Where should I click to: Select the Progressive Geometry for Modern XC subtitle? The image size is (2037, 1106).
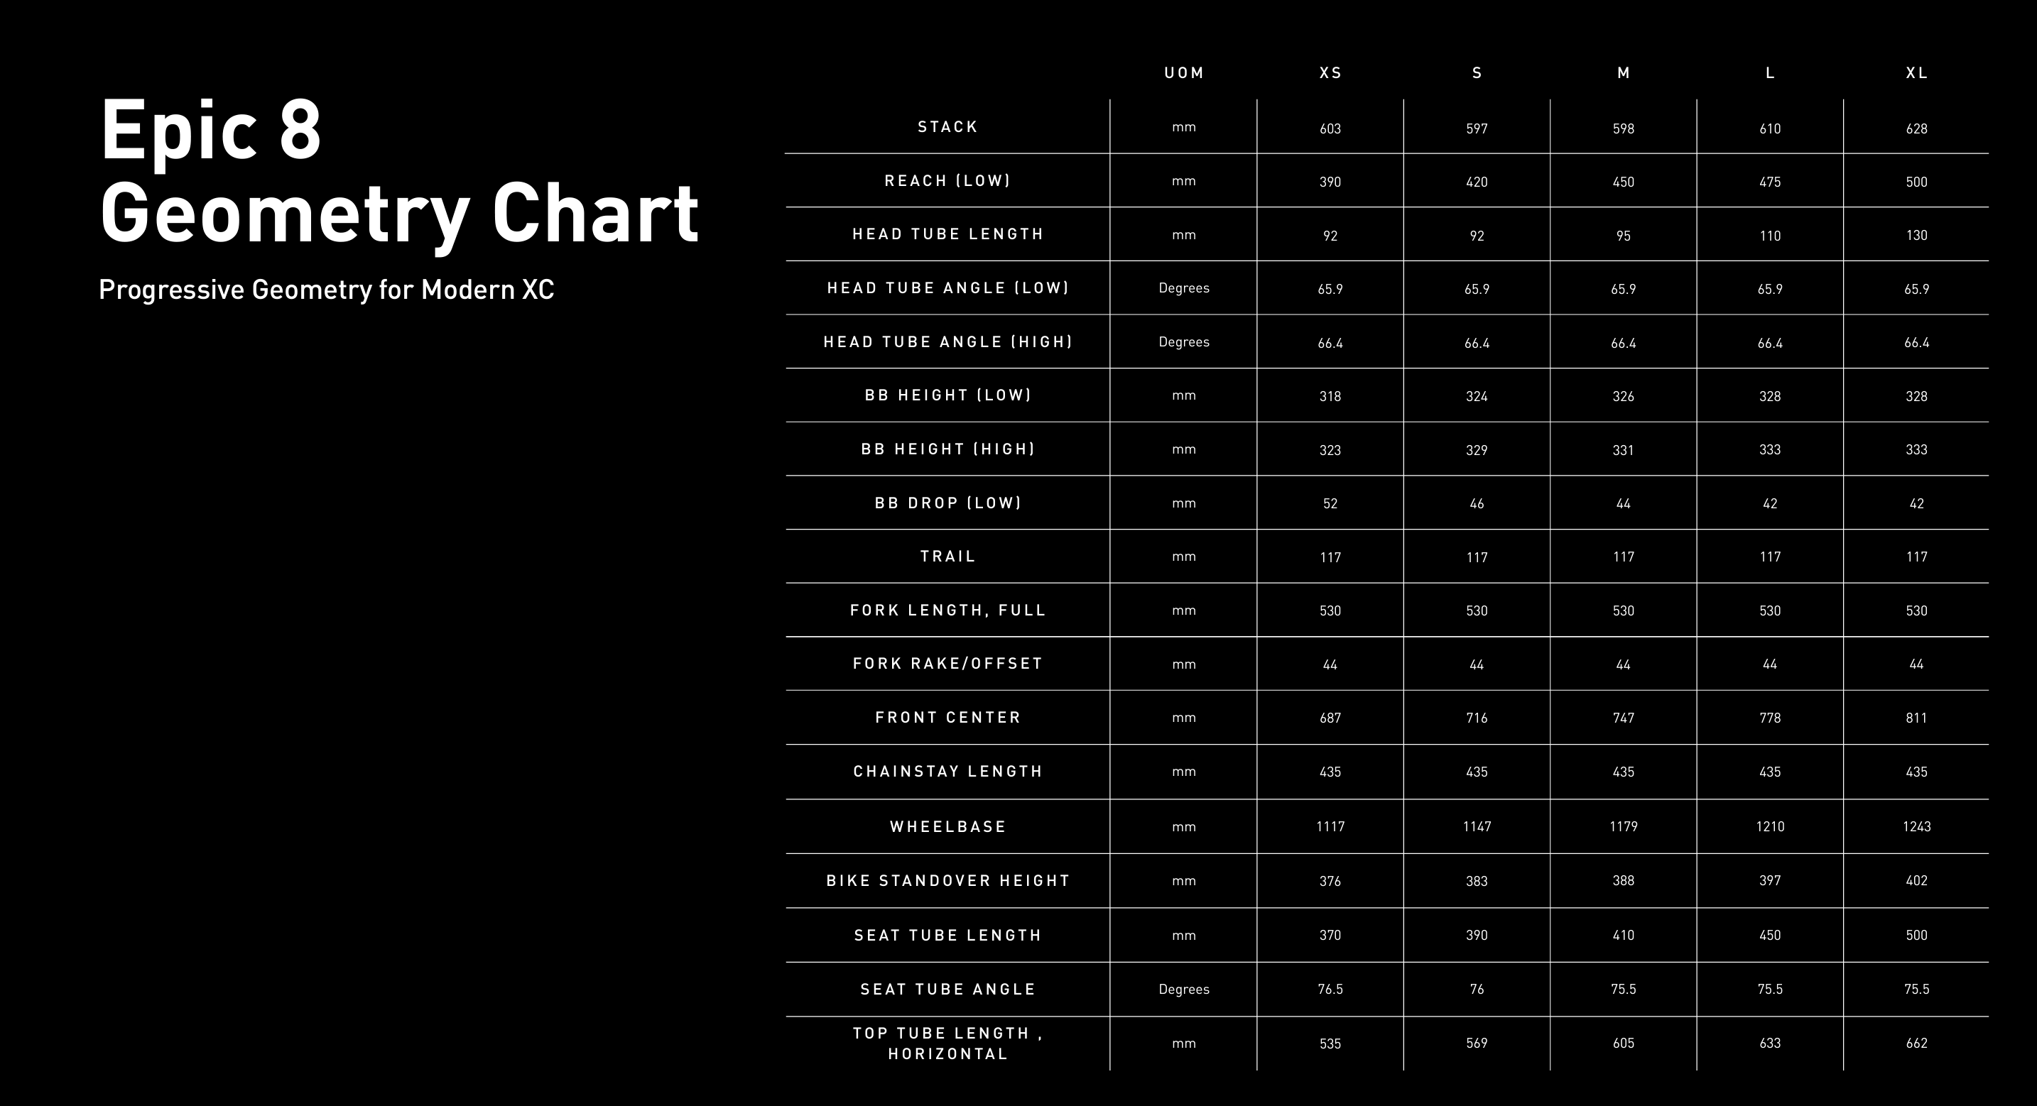pos(326,290)
